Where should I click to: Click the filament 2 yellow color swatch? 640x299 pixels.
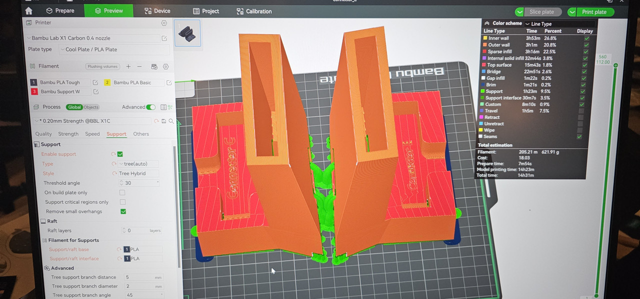[107, 82]
